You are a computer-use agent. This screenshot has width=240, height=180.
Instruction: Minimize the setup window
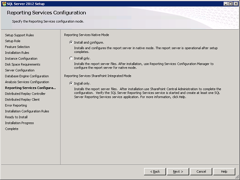click(x=226, y=4)
